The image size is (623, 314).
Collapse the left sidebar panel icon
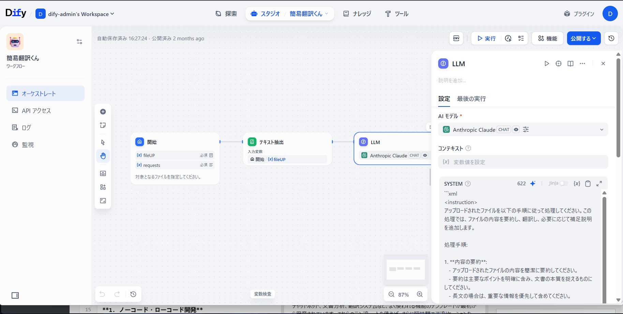[x=15, y=295]
